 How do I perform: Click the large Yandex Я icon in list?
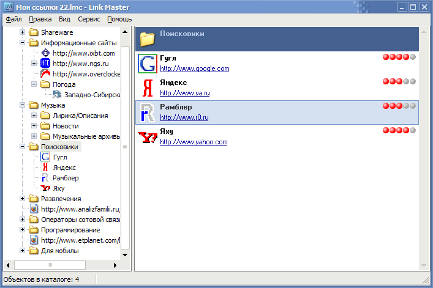(x=148, y=88)
